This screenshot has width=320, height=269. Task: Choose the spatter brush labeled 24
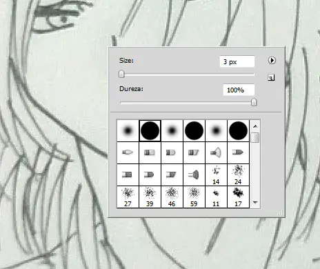tap(238, 175)
